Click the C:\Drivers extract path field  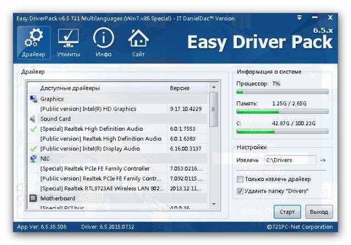coord(290,160)
